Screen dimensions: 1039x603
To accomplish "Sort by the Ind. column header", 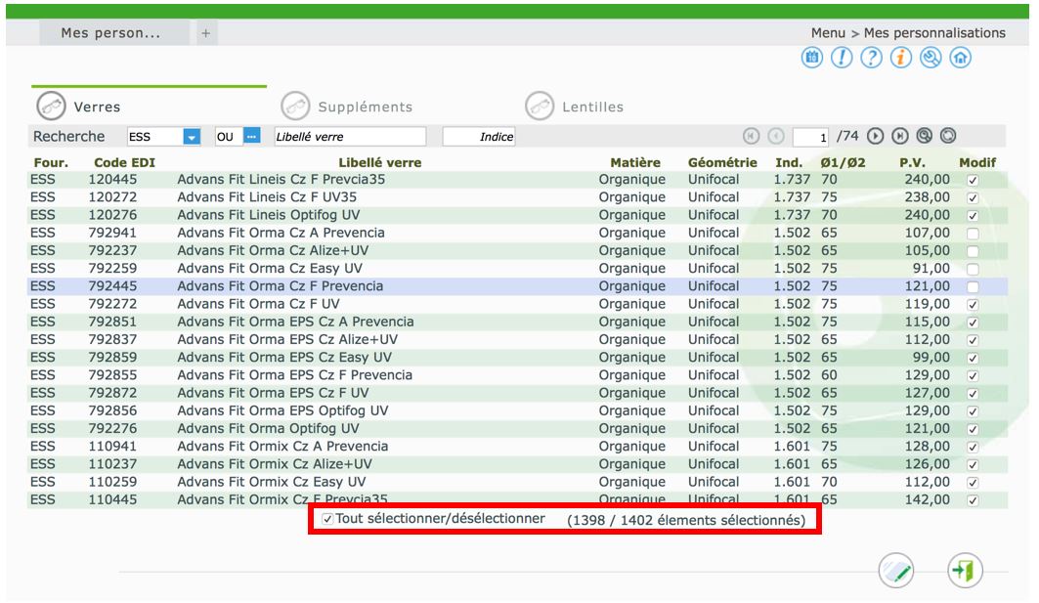I will tap(789, 162).
